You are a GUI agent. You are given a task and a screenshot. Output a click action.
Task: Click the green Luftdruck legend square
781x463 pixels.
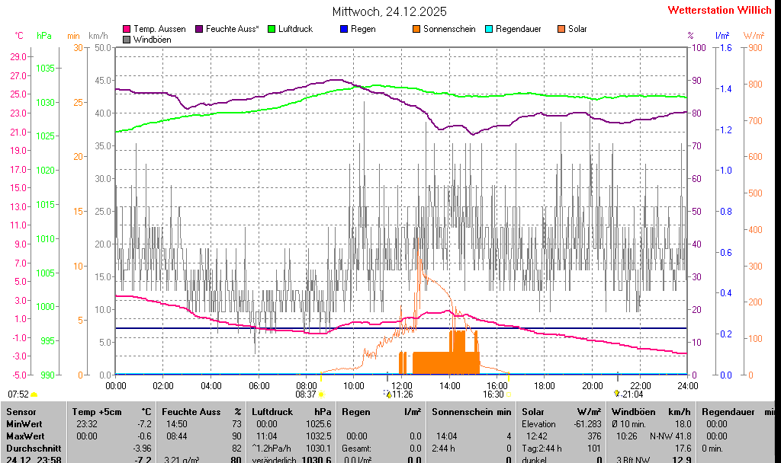click(x=272, y=29)
